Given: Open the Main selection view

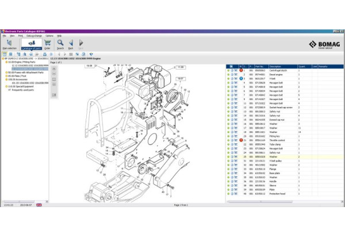Looking at the screenshot, I should [x=9, y=44].
